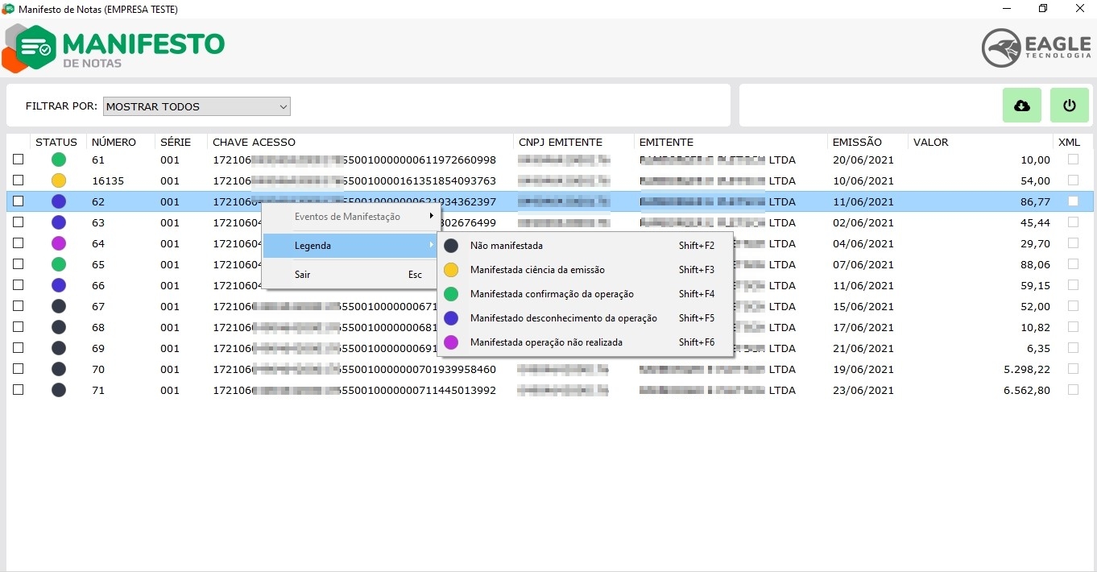Tick the selection checkbox for nota 61
Viewport: 1097px width, 572px height.
click(18, 160)
